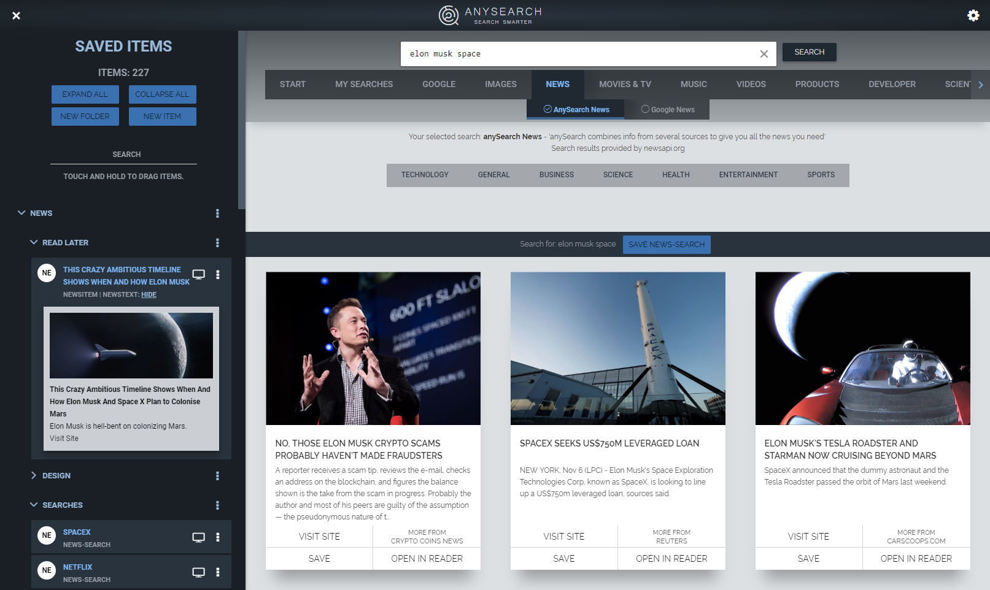Save the SpaceX leveraged loan article
The width and height of the screenshot is (990, 590).
(x=564, y=559)
